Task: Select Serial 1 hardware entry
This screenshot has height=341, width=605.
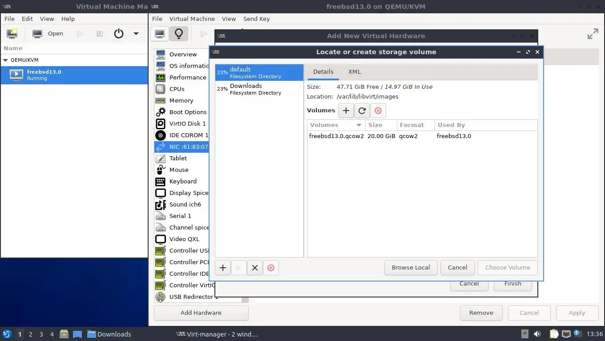Action: pos(181,216)
